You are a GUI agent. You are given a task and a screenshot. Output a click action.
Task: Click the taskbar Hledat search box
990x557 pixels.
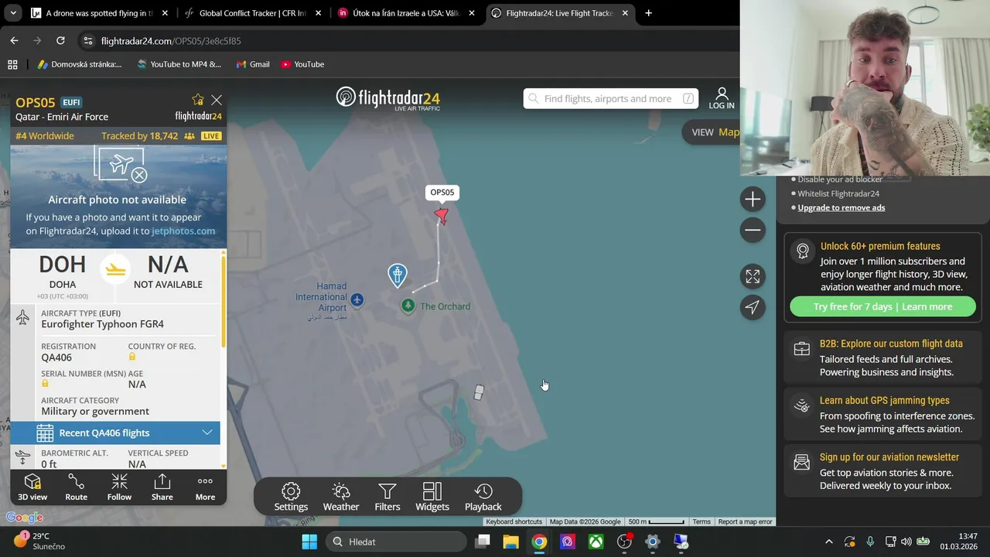(397, 542)
